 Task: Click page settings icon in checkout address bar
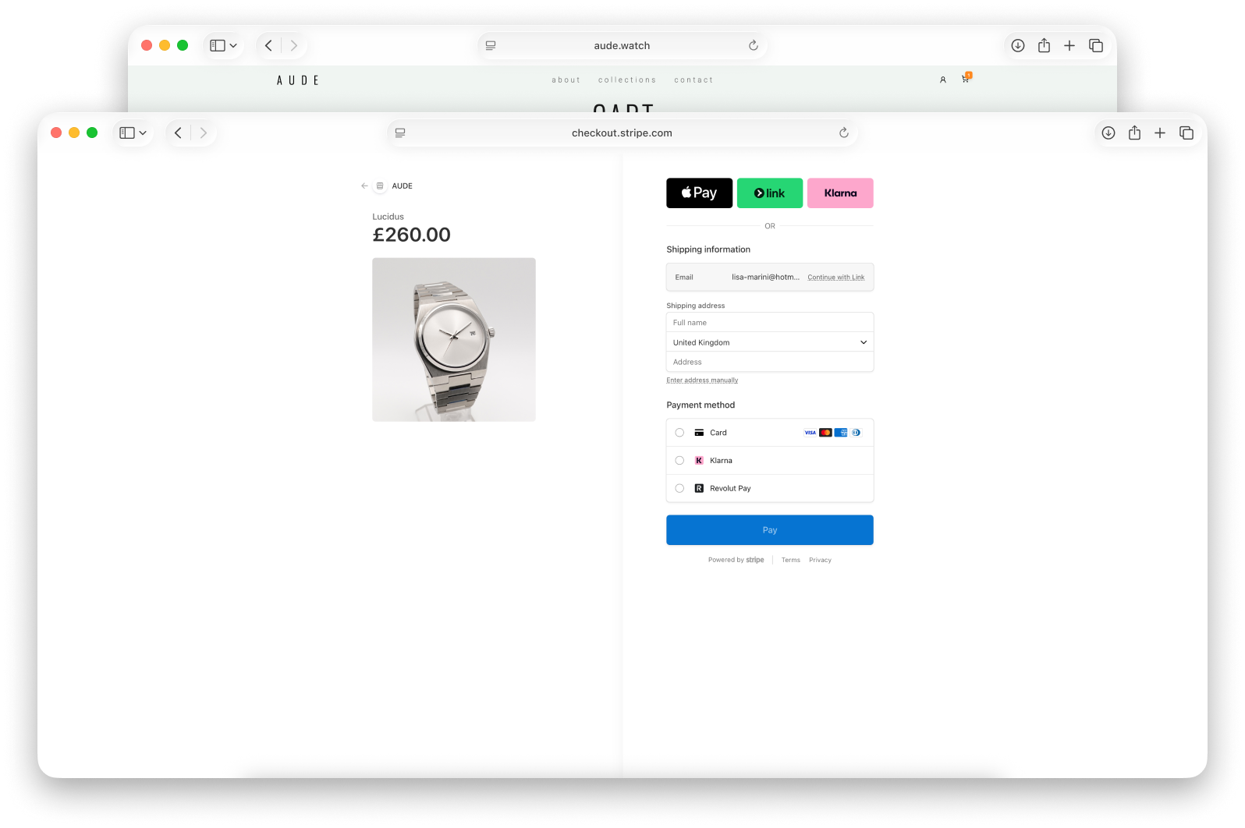(x=400, y=133)
